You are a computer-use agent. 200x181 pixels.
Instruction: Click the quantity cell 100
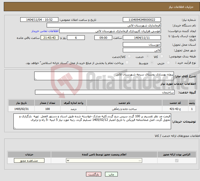coord(47,109)
